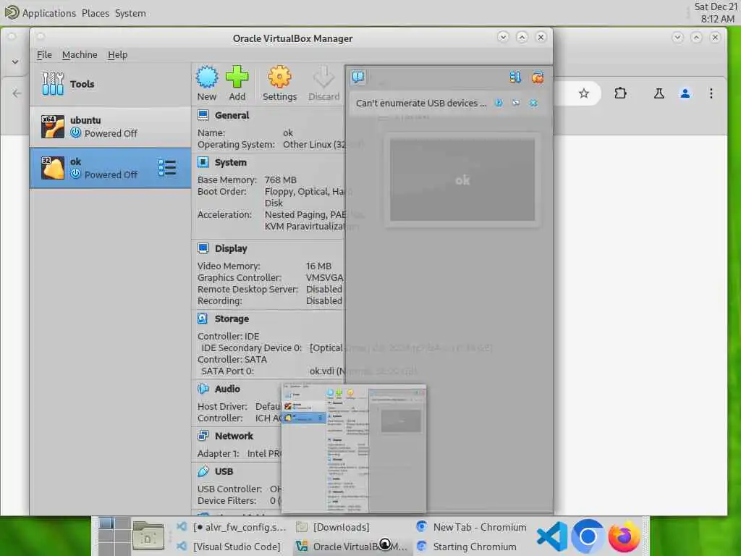
Task: Dismiss the USB devices error notification
Action: (533, 103)
